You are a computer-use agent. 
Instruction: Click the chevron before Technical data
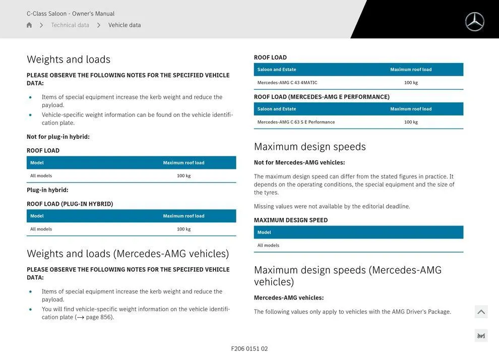41,25
